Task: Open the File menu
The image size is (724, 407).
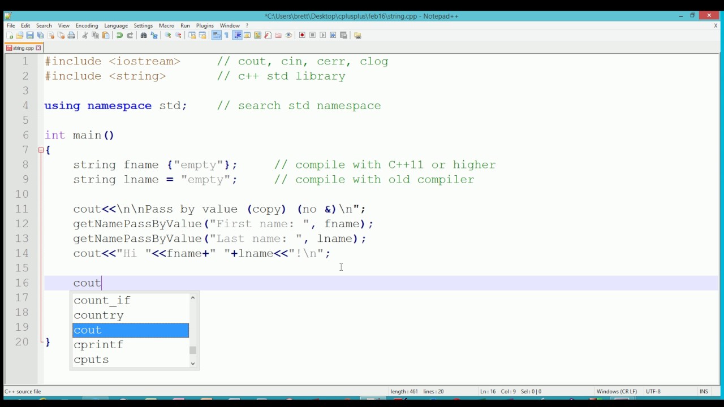Action: click(x=11, y=25)
